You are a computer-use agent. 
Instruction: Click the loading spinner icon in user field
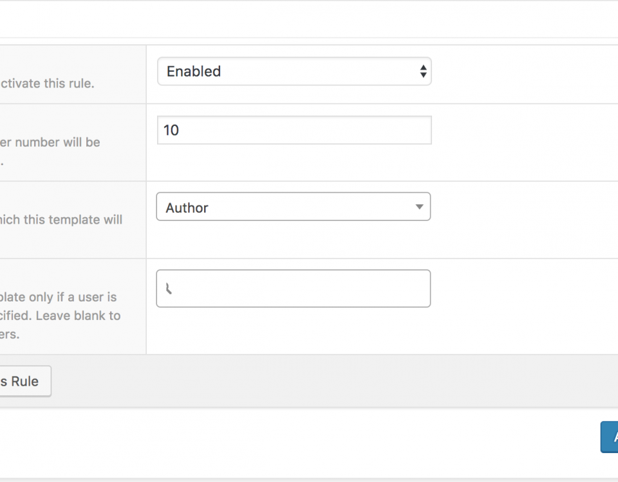(169, 289)
